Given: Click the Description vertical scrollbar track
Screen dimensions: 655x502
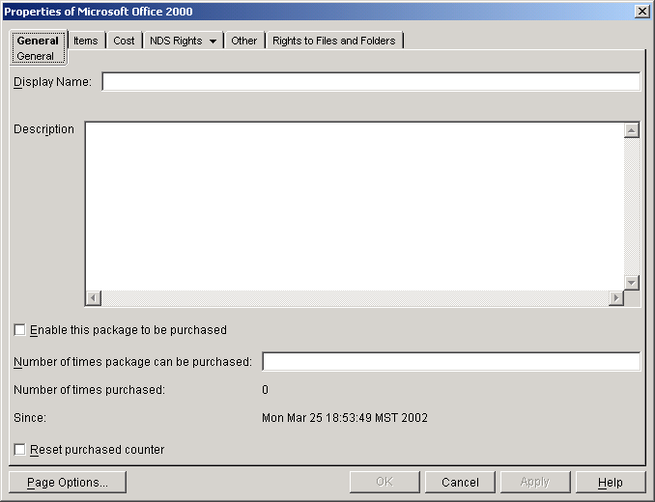Looking at the screenshot, I should pos(632,207).
